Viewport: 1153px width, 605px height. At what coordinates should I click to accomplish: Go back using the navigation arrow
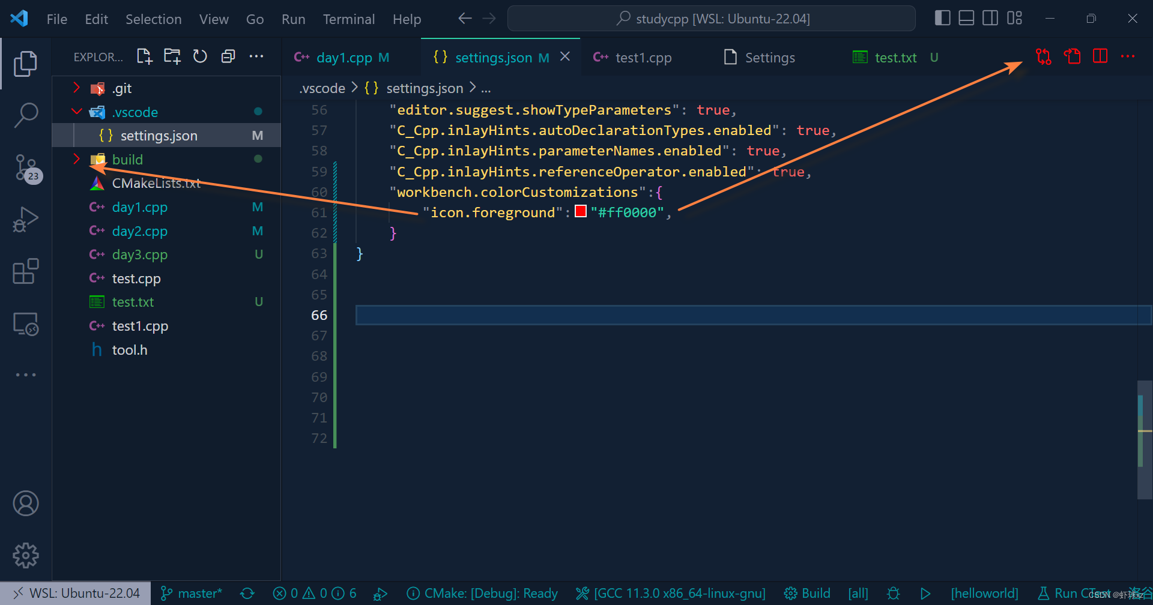tap(464, 19)
